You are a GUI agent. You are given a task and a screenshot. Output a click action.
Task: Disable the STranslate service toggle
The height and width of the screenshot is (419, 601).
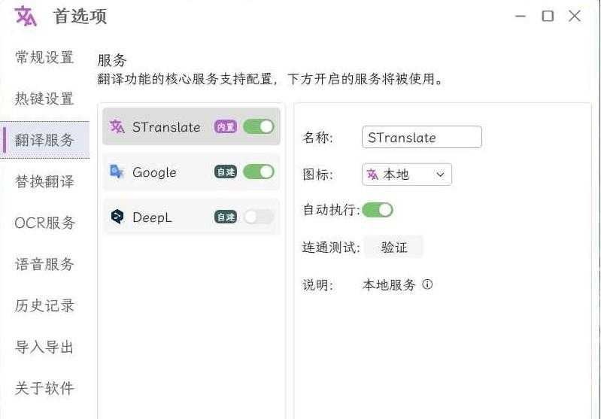pyautogui.click(x=258, y=126)
